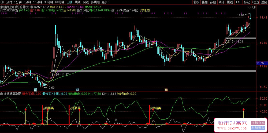Expand main chart indicator dropdown arrow
The image size is (268, 133).
click(x=32, y=7)
